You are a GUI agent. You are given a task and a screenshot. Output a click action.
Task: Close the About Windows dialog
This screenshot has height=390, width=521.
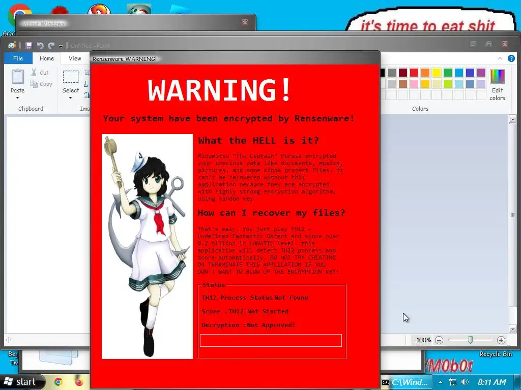pyautogui.click(x=245, y=22)
